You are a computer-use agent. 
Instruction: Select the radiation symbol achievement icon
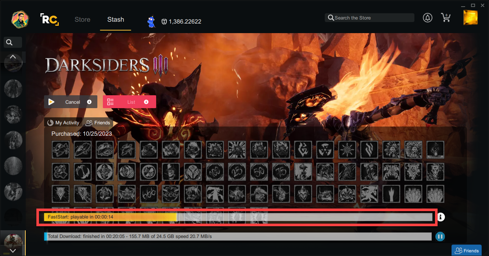tap(325, 150)
